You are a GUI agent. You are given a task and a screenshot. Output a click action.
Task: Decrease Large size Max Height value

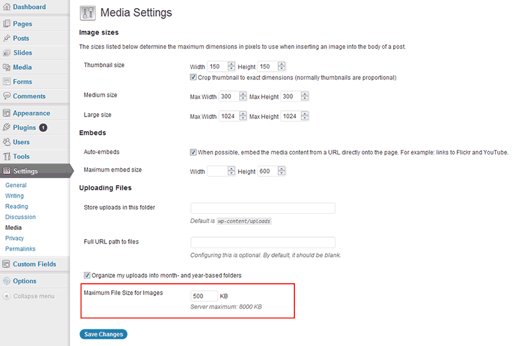305,119
